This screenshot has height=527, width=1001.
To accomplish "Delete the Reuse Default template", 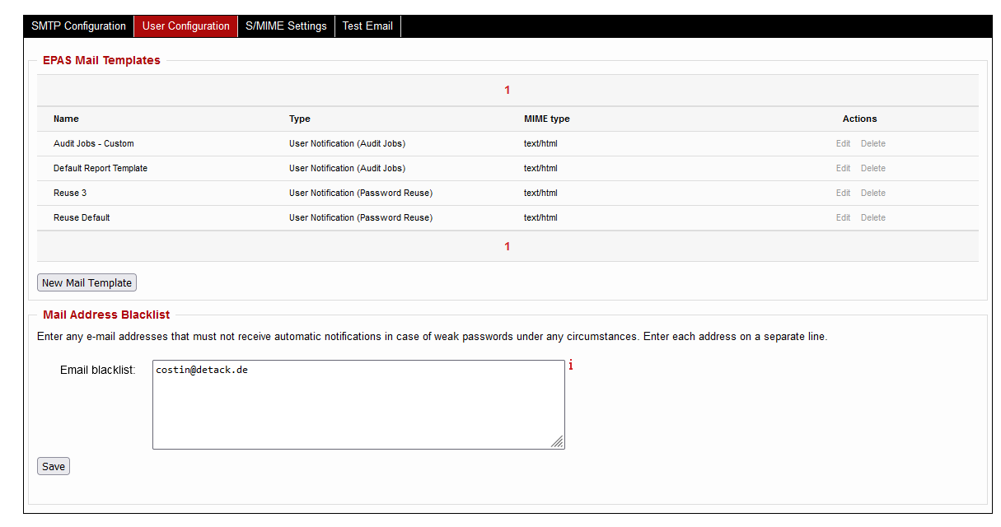I will coord(872,217).
